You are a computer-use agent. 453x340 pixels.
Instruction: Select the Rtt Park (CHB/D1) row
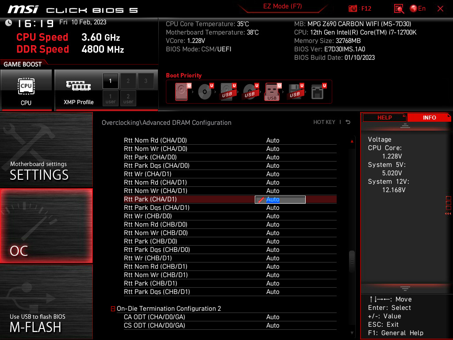coord(230,283)
